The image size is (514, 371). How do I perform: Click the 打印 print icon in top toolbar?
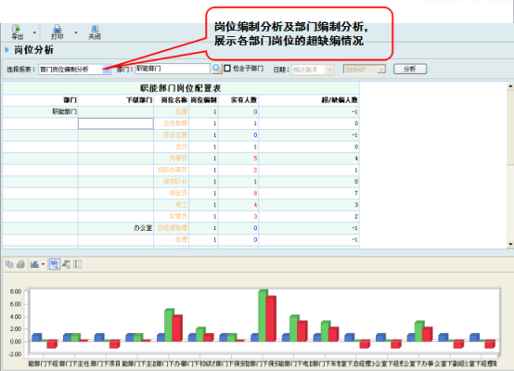coord(58,32)
